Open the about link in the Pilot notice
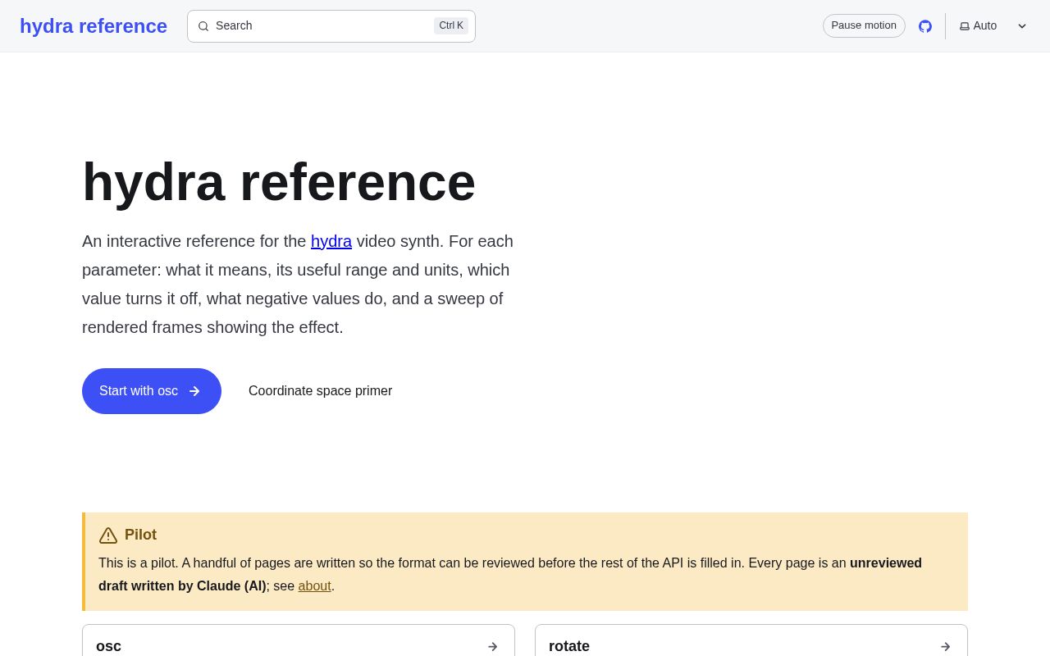1050x656 pixels. click(315, 586)
